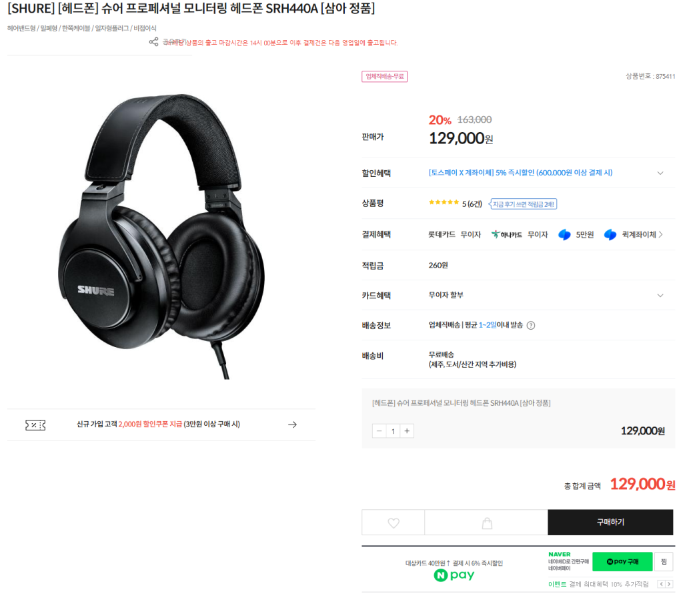The image size is (683, 600).
Task: Click the coupon ticket icon
Action: click(35, 424)
